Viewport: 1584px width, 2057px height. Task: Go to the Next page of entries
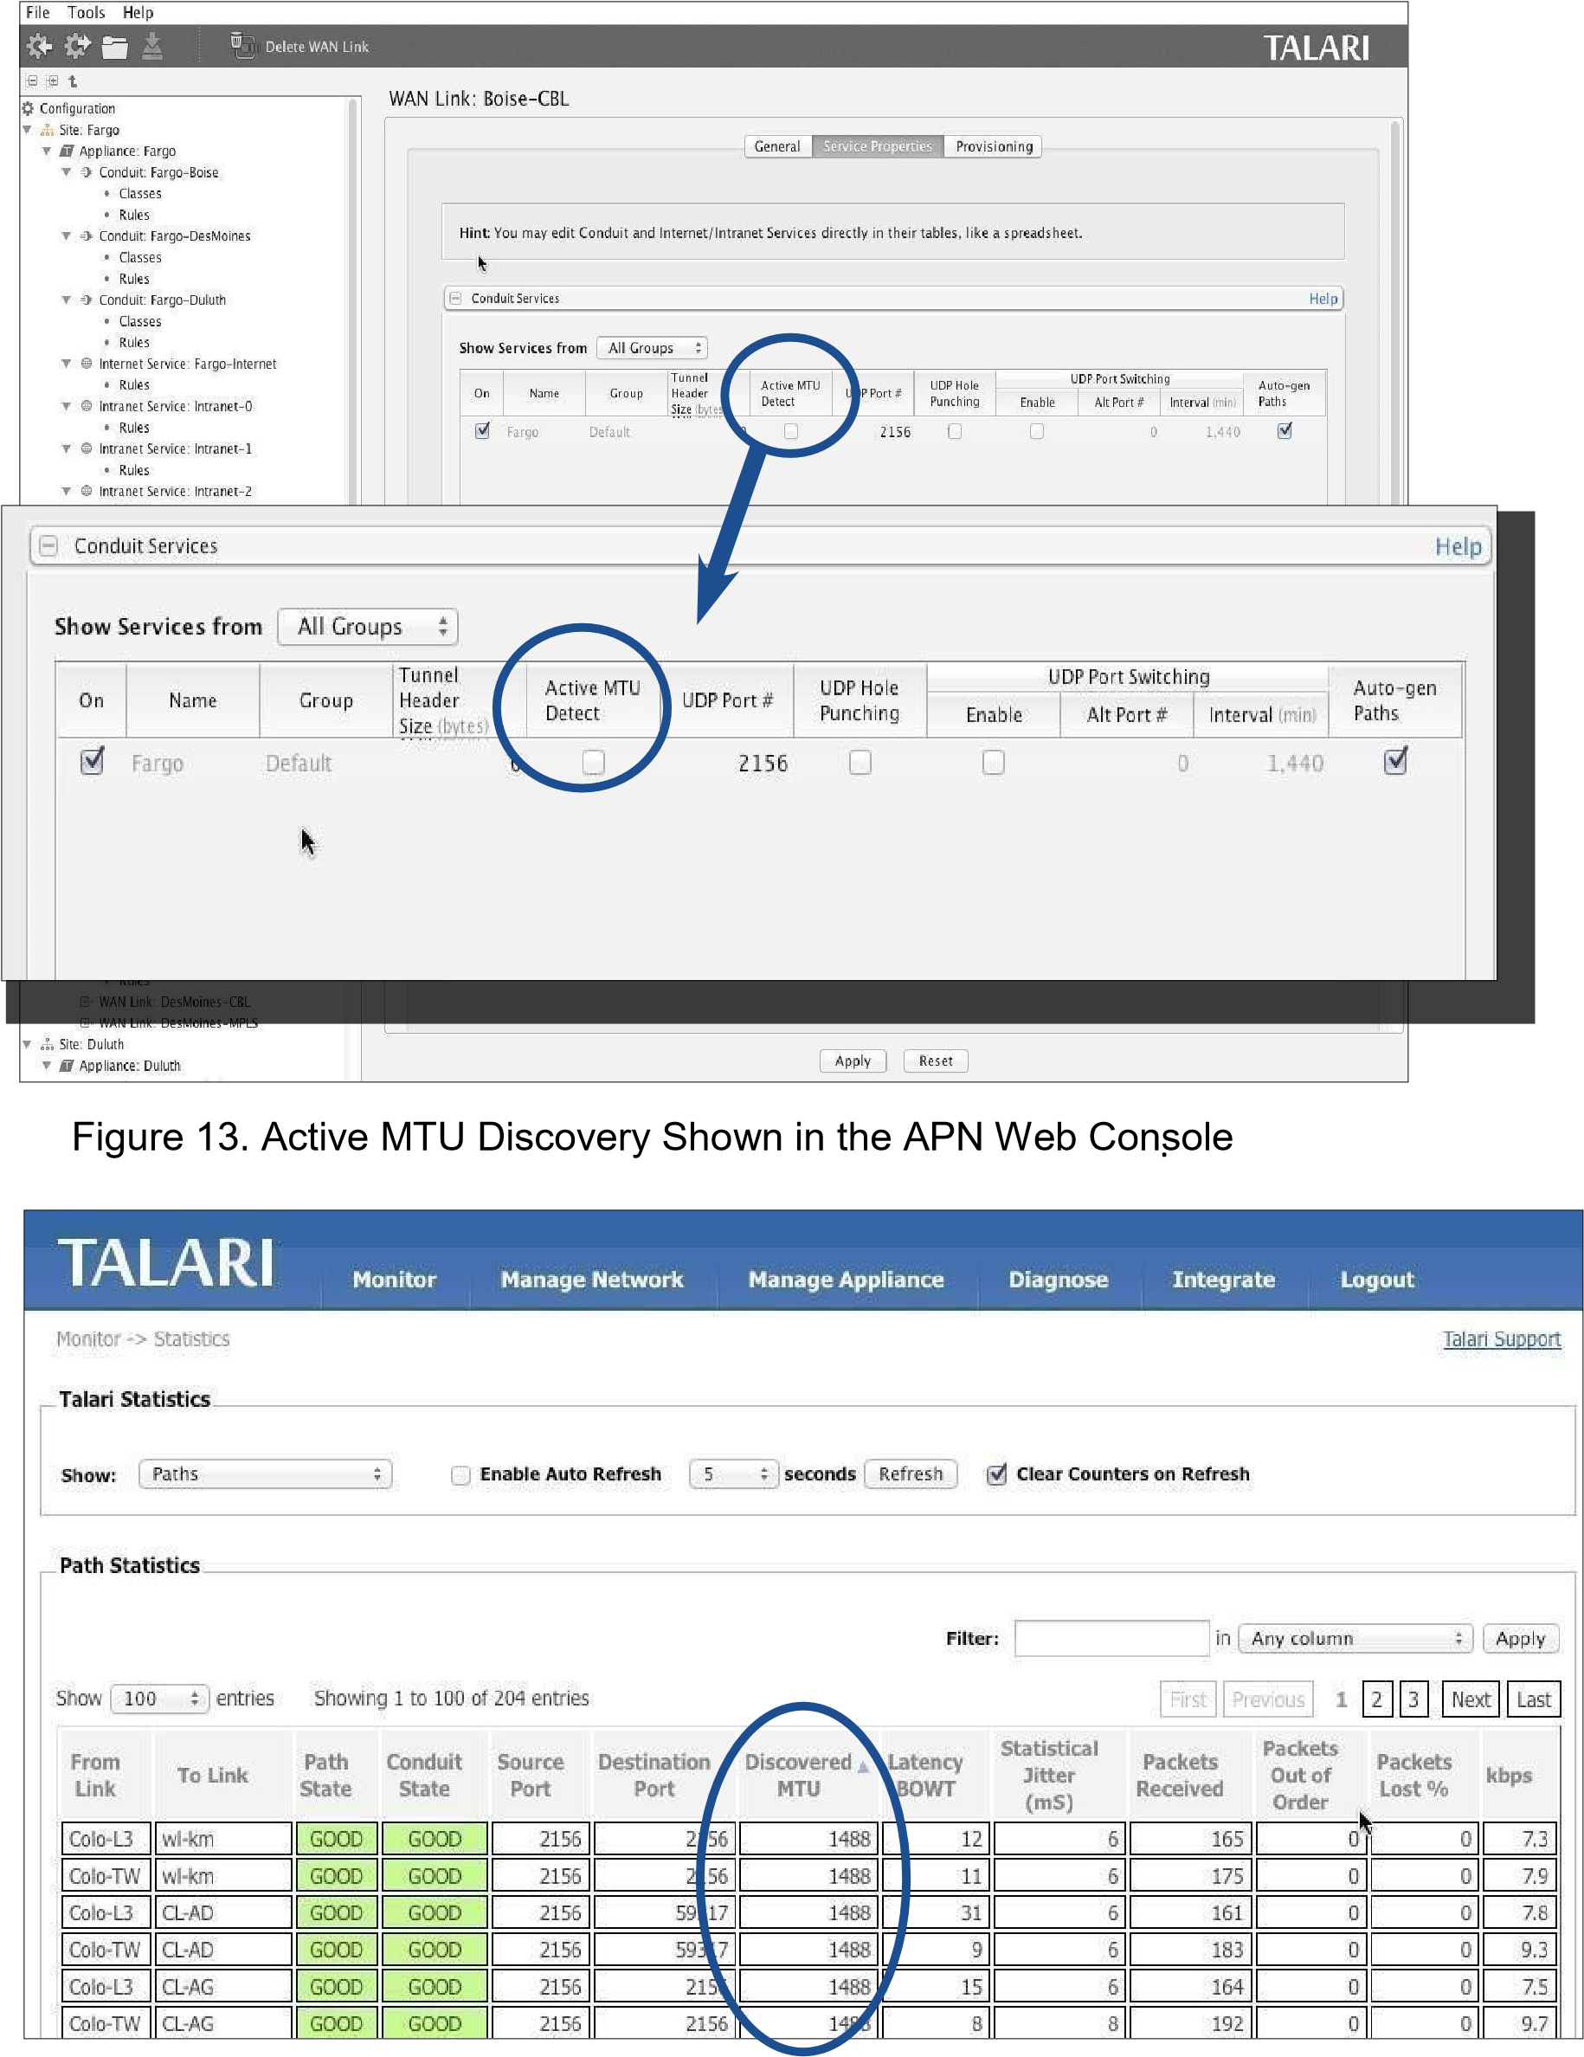(1470, 1699)
